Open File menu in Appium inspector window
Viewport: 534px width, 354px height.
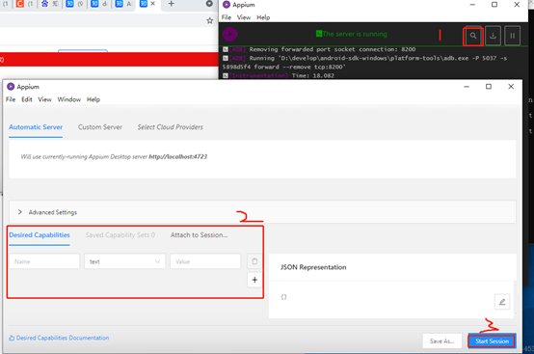pyautogui.click(x=11, y=99)
